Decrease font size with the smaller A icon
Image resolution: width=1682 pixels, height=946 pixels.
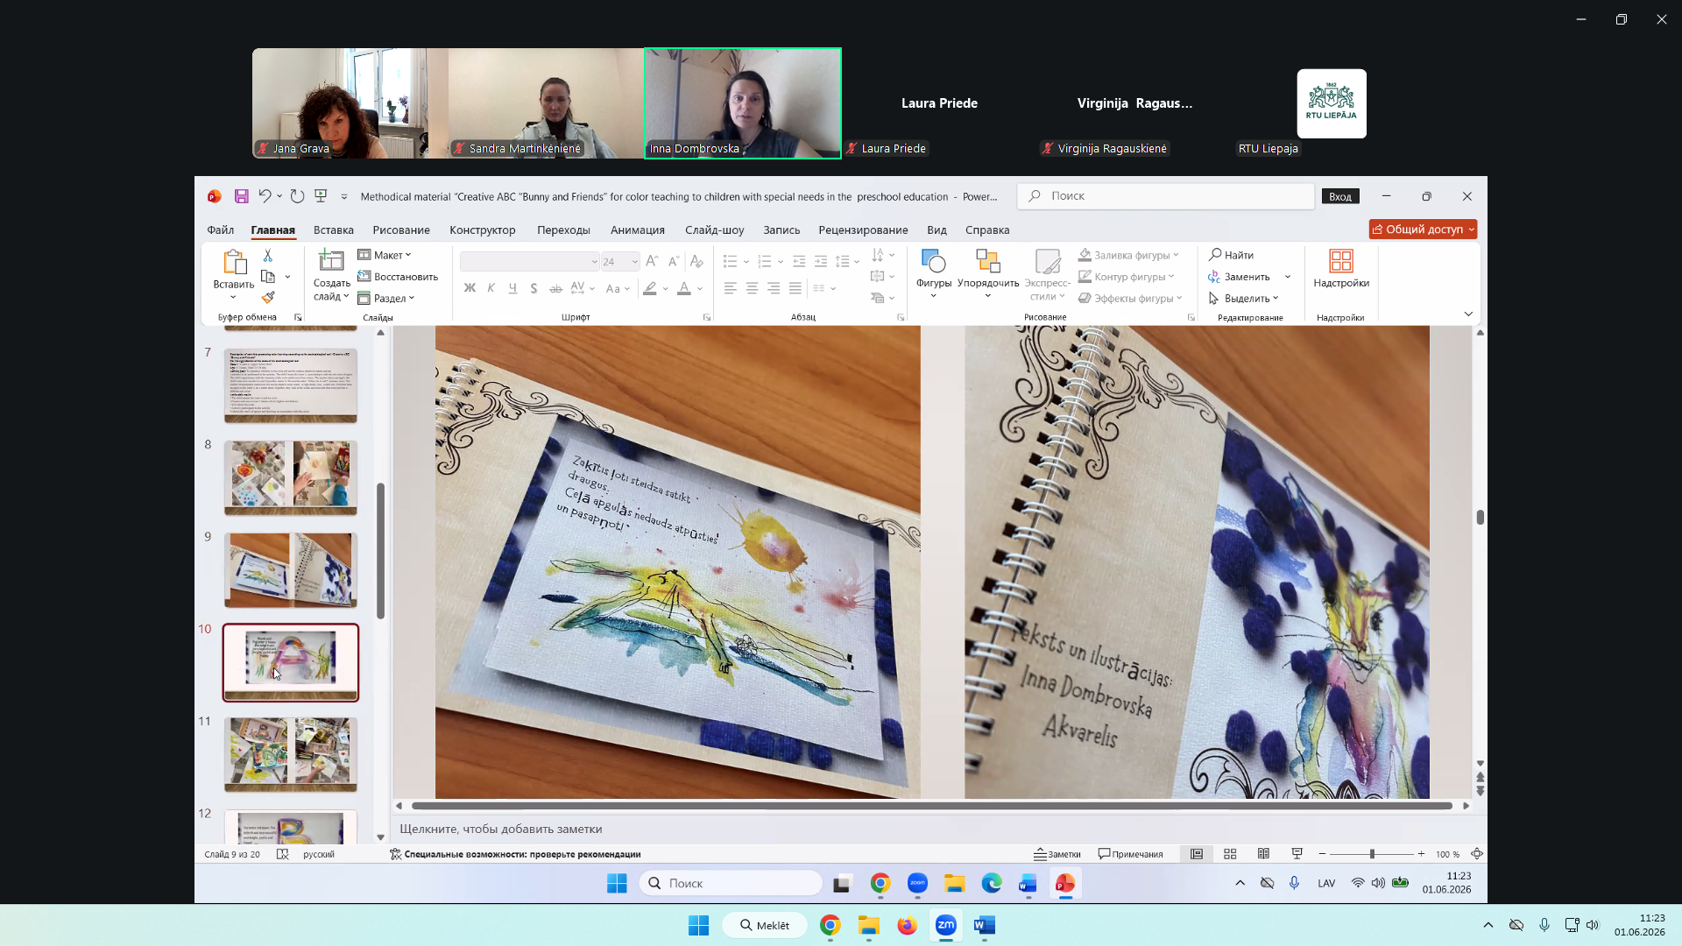click(x=674, y=261)
